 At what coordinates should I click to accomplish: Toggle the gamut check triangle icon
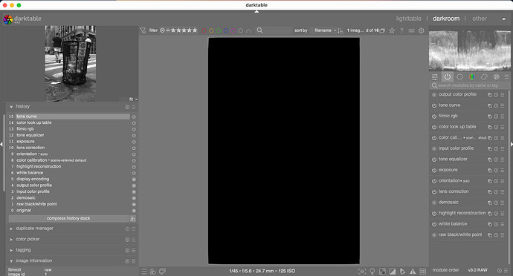413,272
